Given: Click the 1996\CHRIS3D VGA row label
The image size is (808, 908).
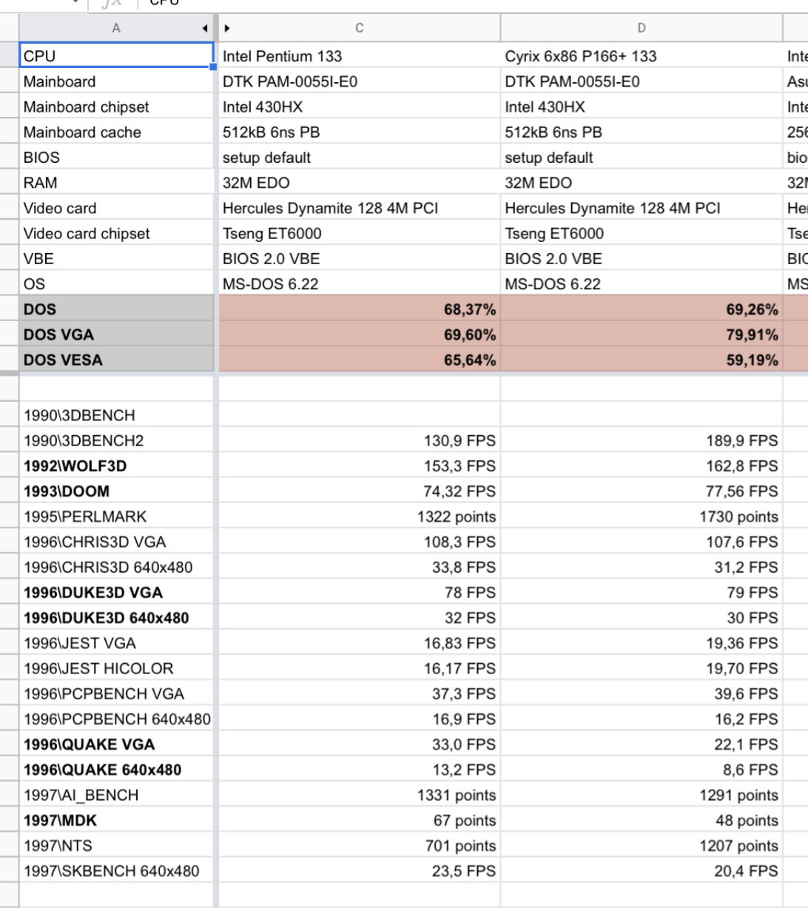Looking at the screenshot, I should point(116,542).
